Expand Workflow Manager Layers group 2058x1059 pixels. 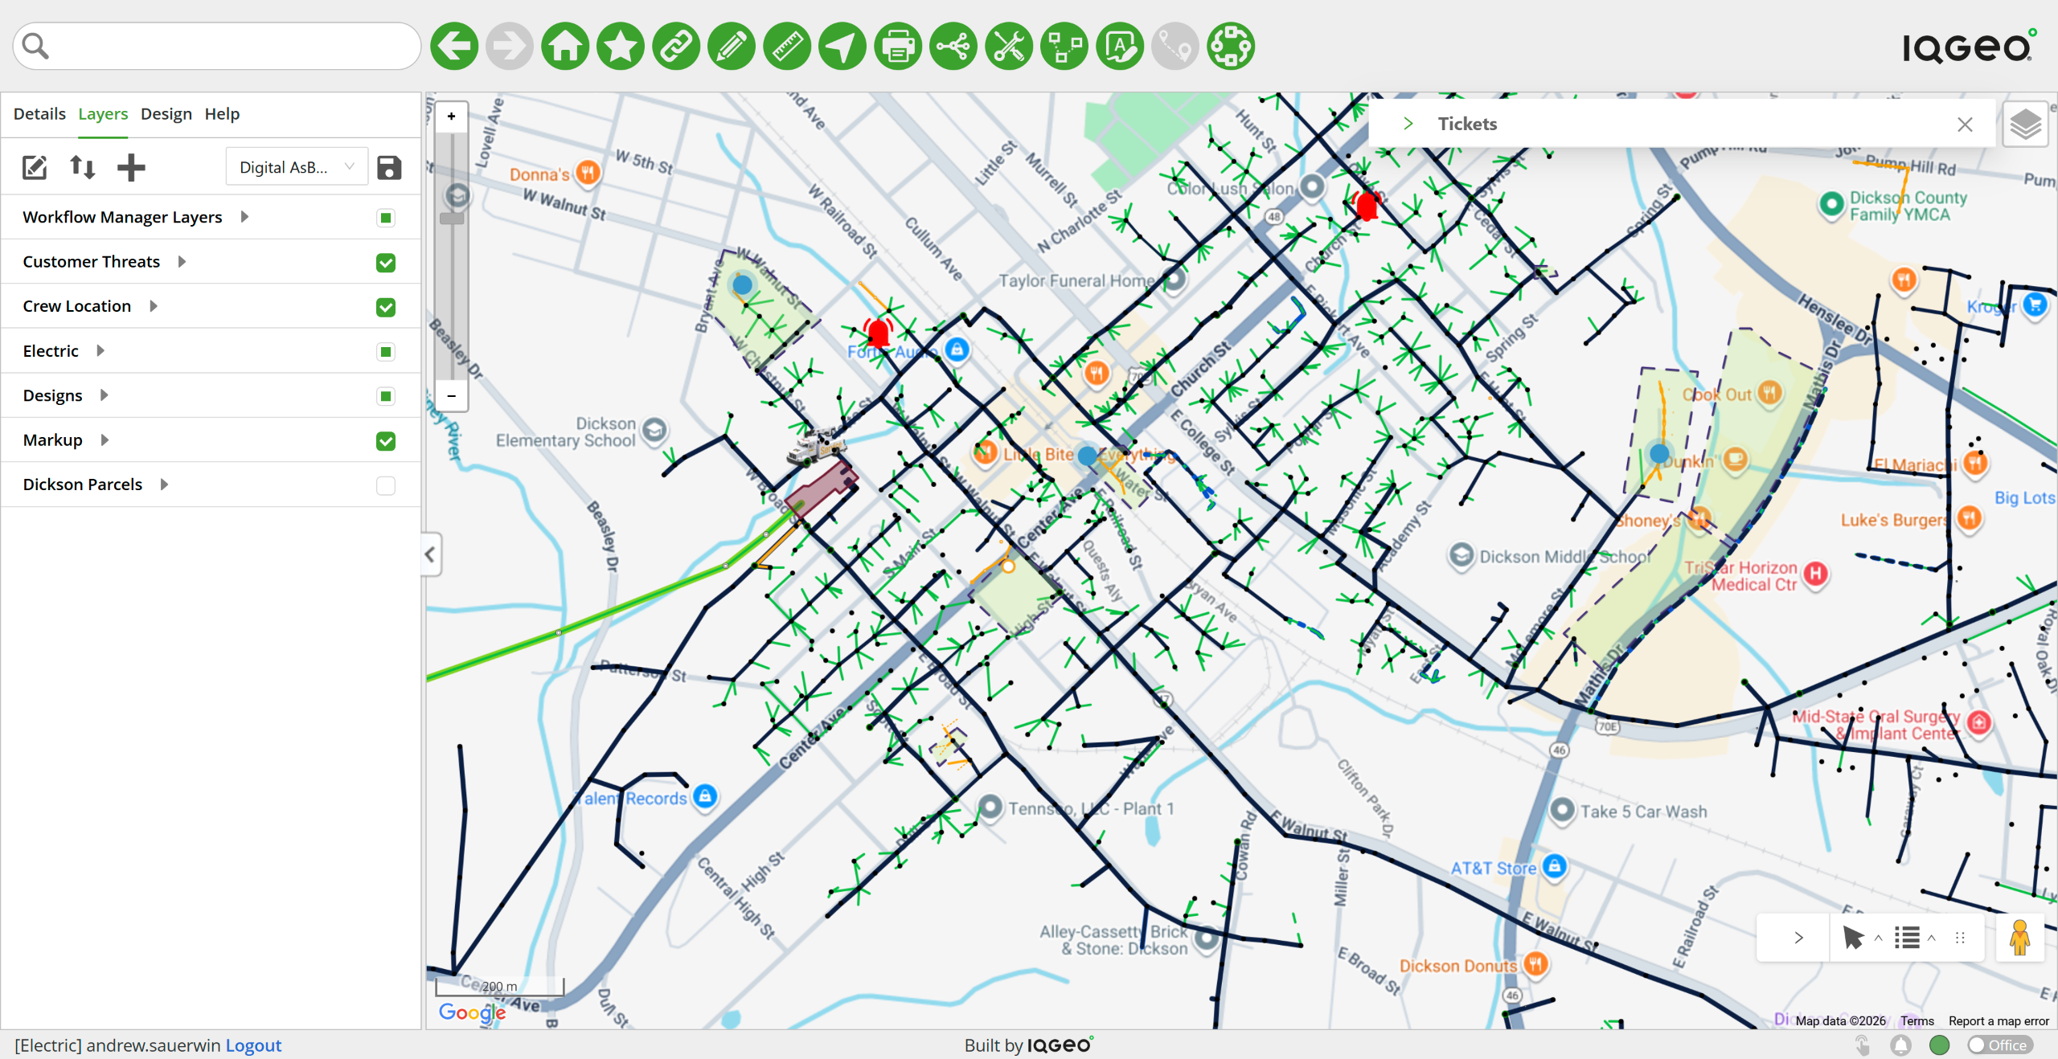[x=244, y=217]
